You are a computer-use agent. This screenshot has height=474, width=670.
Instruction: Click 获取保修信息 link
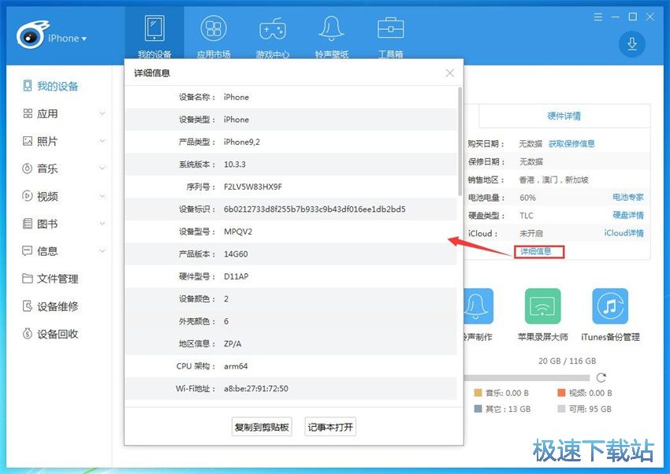[571, 144]
